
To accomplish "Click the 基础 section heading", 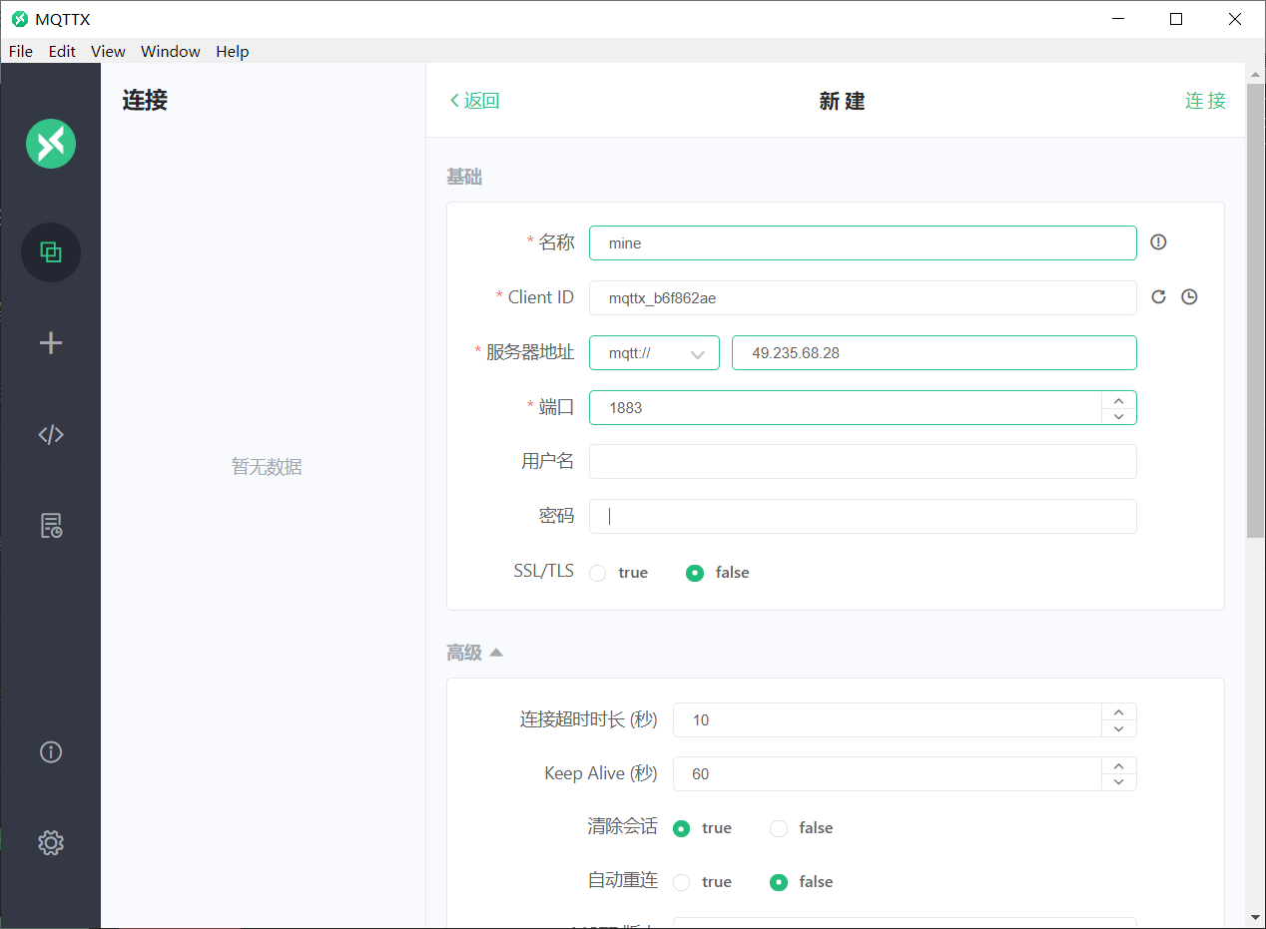I will click(464, 178).
